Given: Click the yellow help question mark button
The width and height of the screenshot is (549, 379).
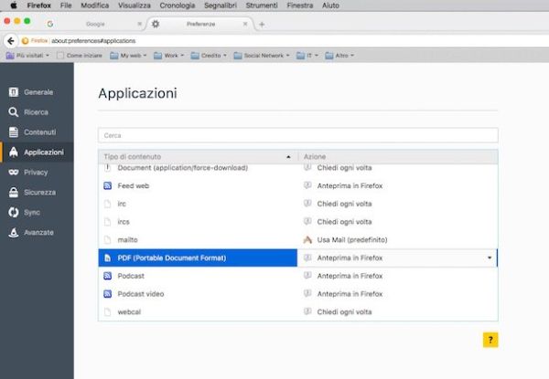Looking at the screenshot, I should (490, 340).
